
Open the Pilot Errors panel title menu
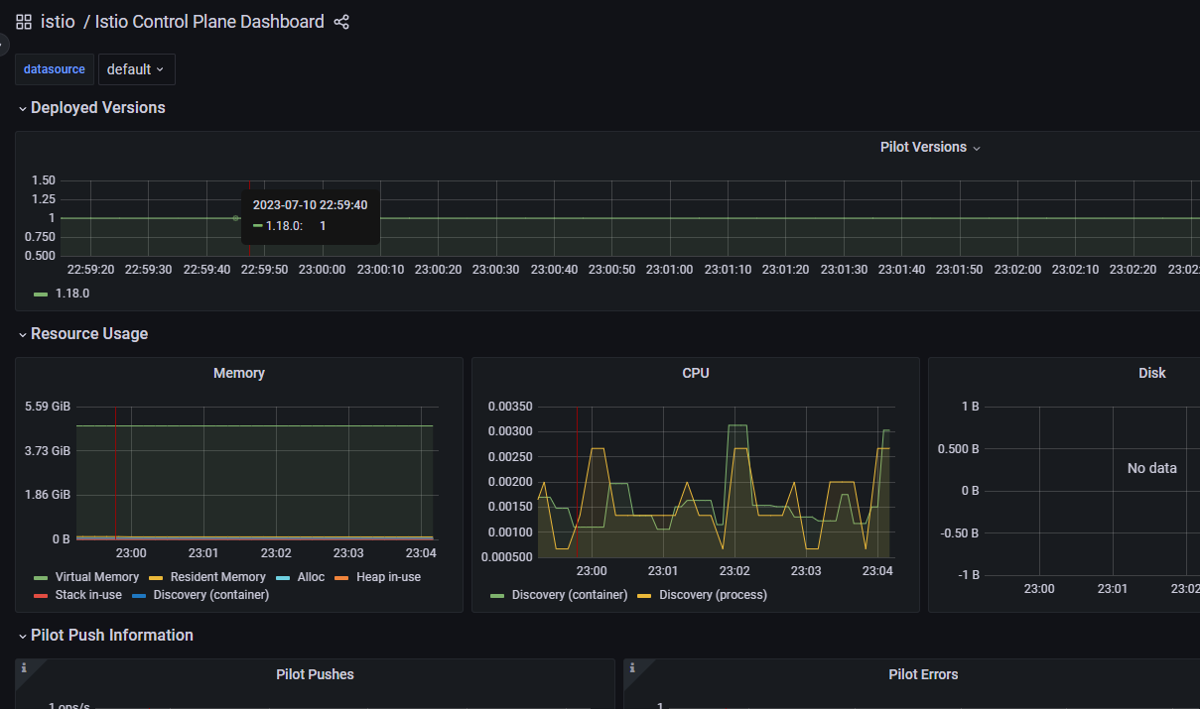coord(923,674)
